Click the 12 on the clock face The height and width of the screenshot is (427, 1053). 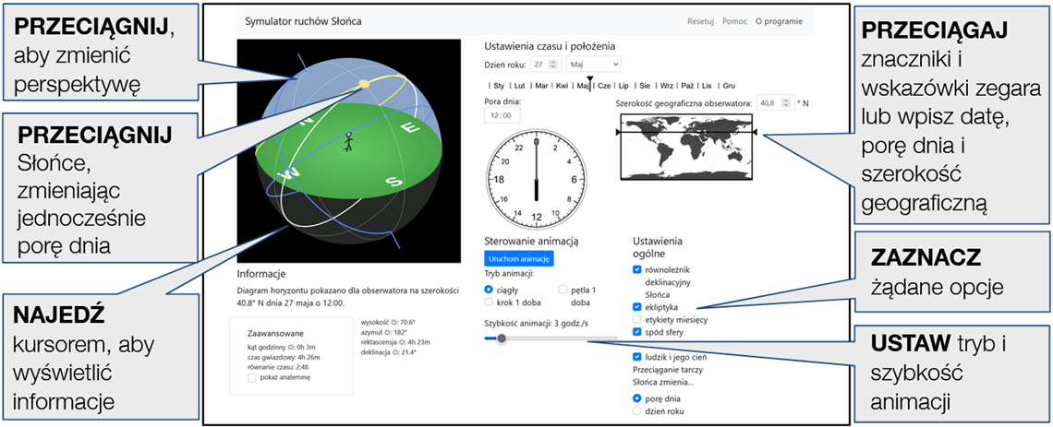pyautogui.click(x=536, y=217)
